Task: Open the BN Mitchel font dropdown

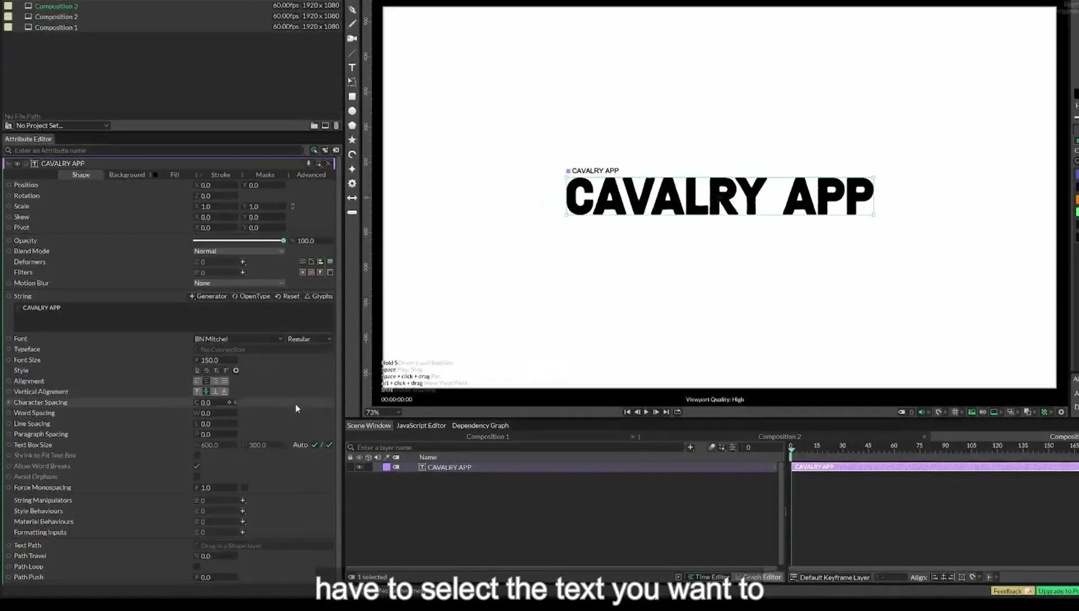Action: (x=238, y=339)
